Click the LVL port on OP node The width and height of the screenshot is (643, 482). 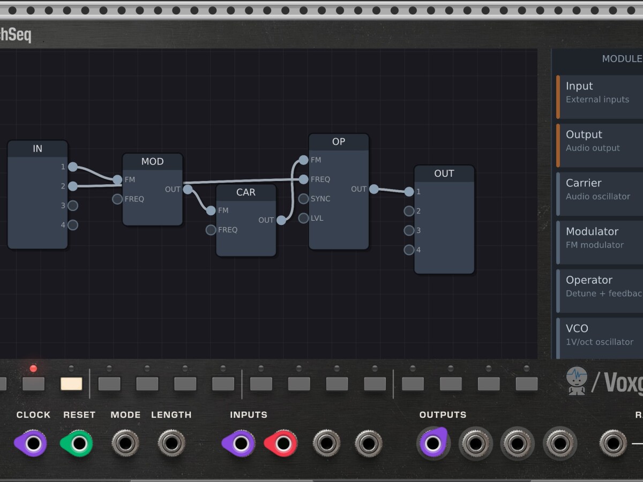pos(304,218)
